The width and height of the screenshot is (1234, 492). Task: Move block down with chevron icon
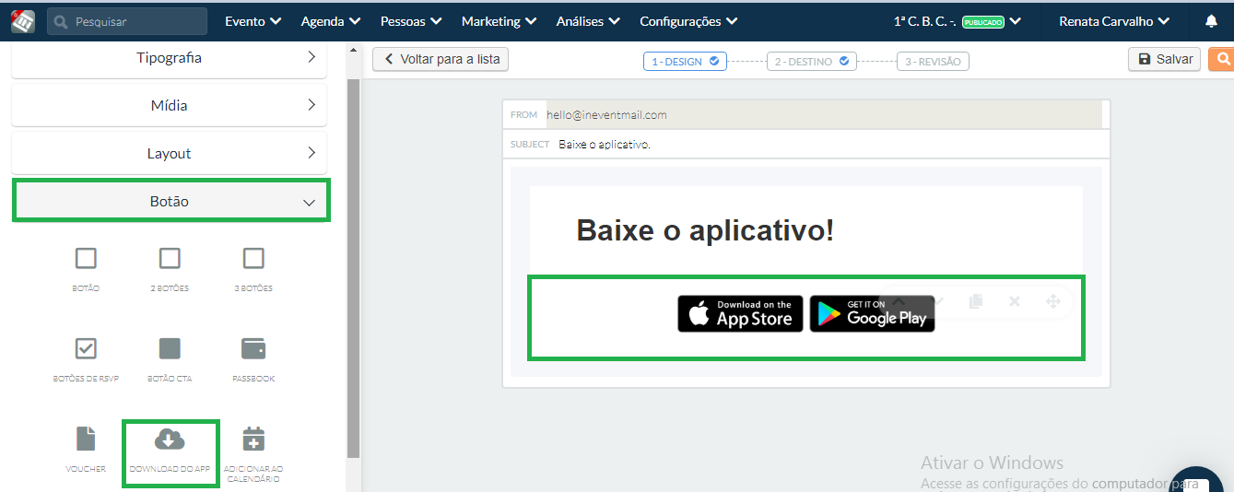pyautogui.click(x=938, y=301)
